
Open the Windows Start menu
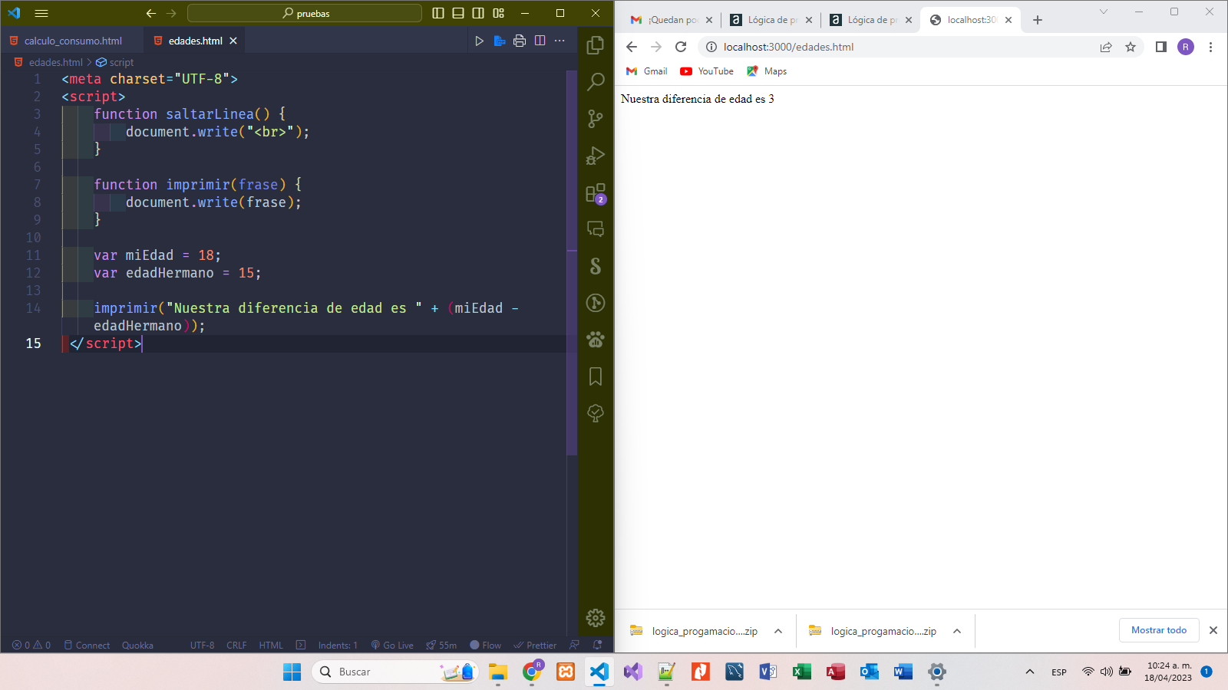(x=292, y=672)
